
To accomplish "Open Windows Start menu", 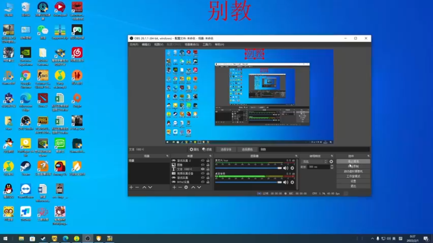I will click(5, 239).
